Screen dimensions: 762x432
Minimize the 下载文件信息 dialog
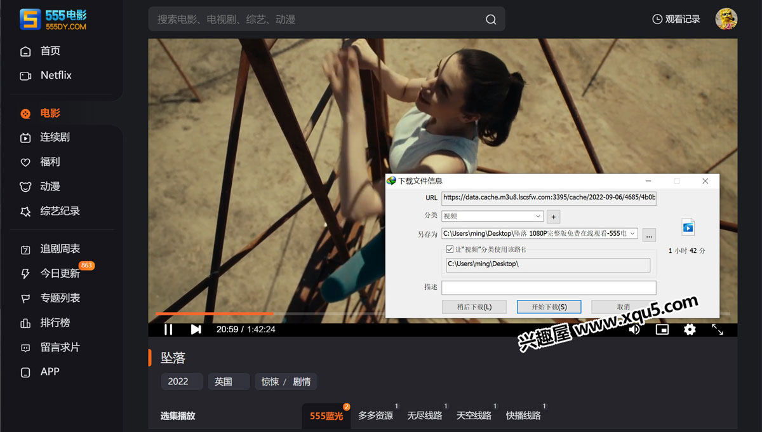tap(648, 181)
